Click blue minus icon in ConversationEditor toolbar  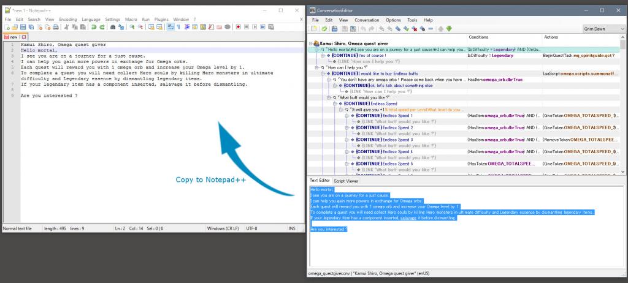pos(431,28)
